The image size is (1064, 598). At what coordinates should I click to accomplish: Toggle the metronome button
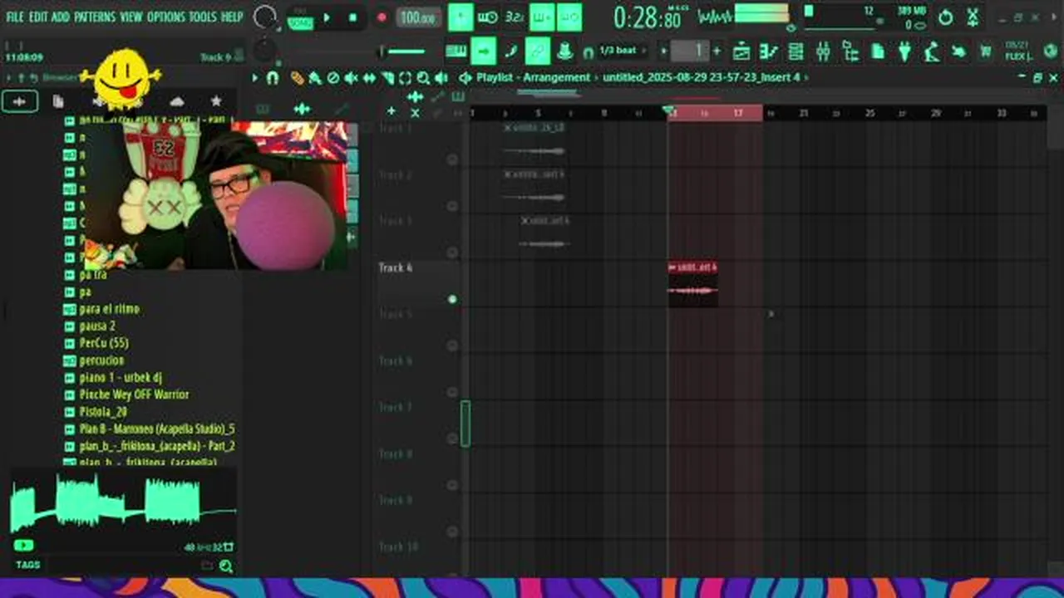(460, 17)
